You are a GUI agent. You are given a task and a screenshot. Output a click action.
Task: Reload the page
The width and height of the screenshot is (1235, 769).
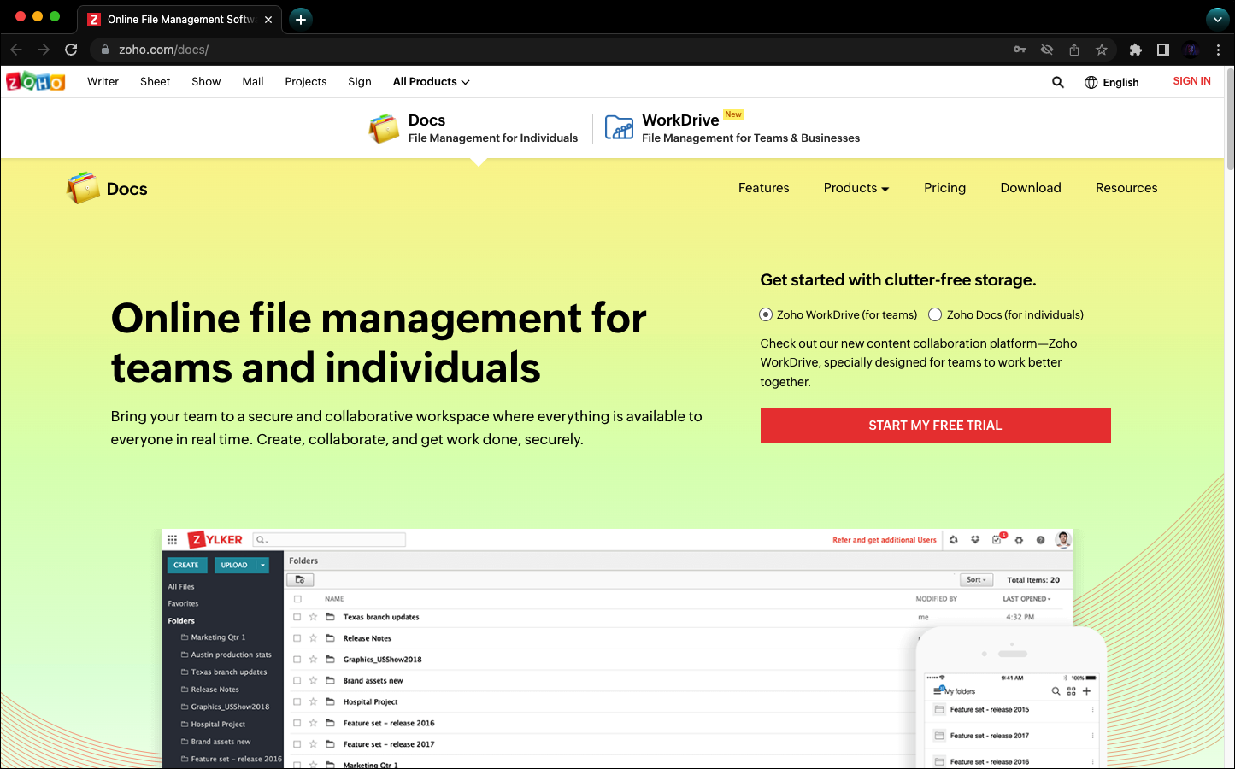point(71,50)
